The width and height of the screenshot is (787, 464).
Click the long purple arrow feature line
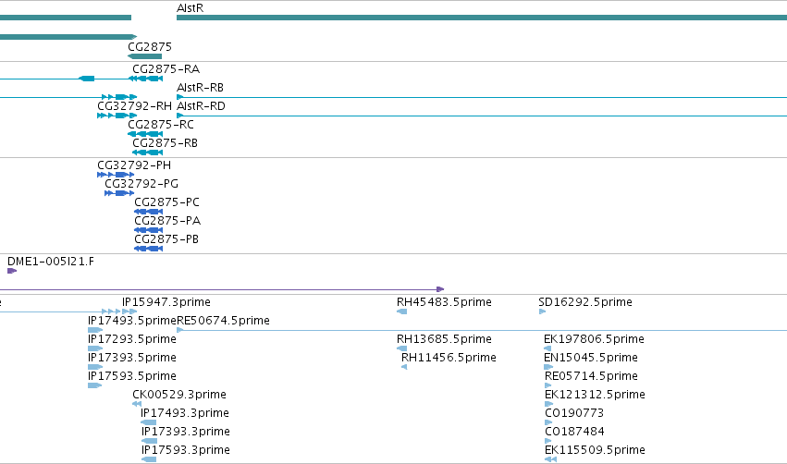pyautogui.click(x=222, y=289)
